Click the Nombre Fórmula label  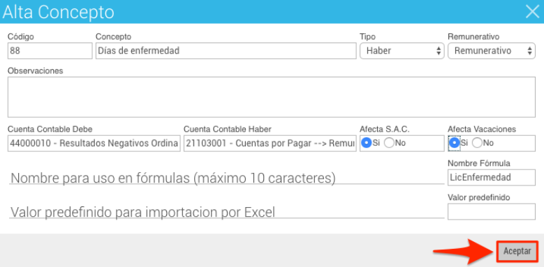point(479,163)
